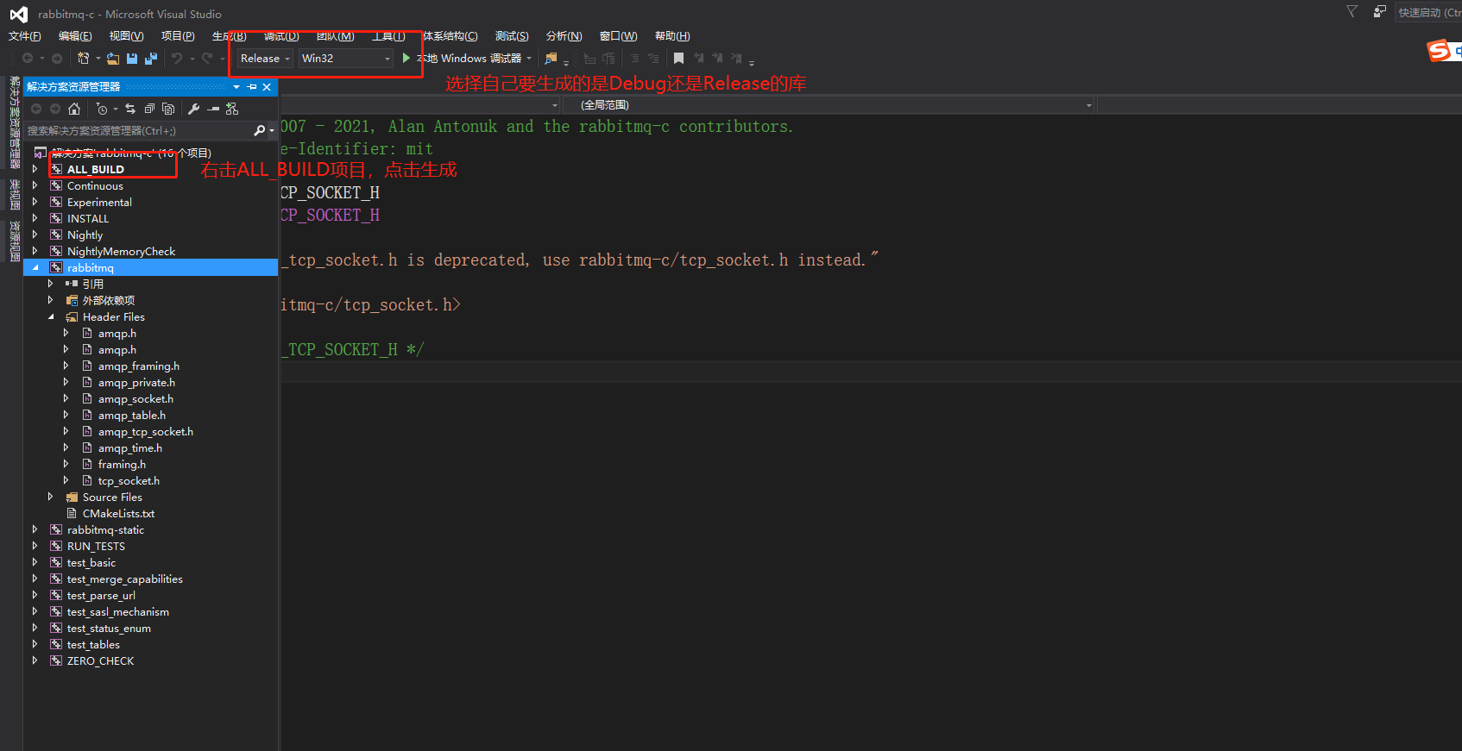Select the ZERO_CHECK project

tap(100, 660)
